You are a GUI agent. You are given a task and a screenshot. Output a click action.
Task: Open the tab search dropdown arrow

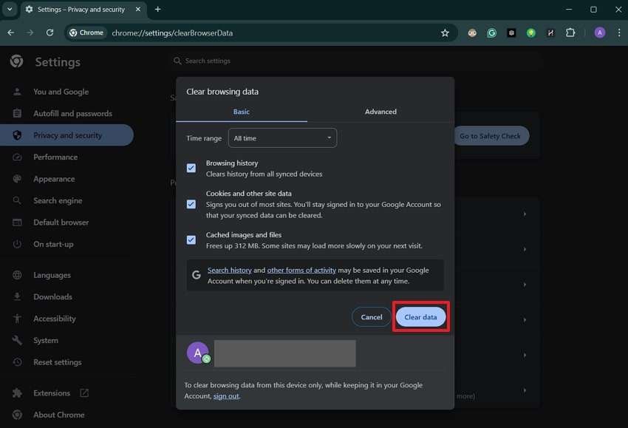pyautogui.click(x=10, y=9)
